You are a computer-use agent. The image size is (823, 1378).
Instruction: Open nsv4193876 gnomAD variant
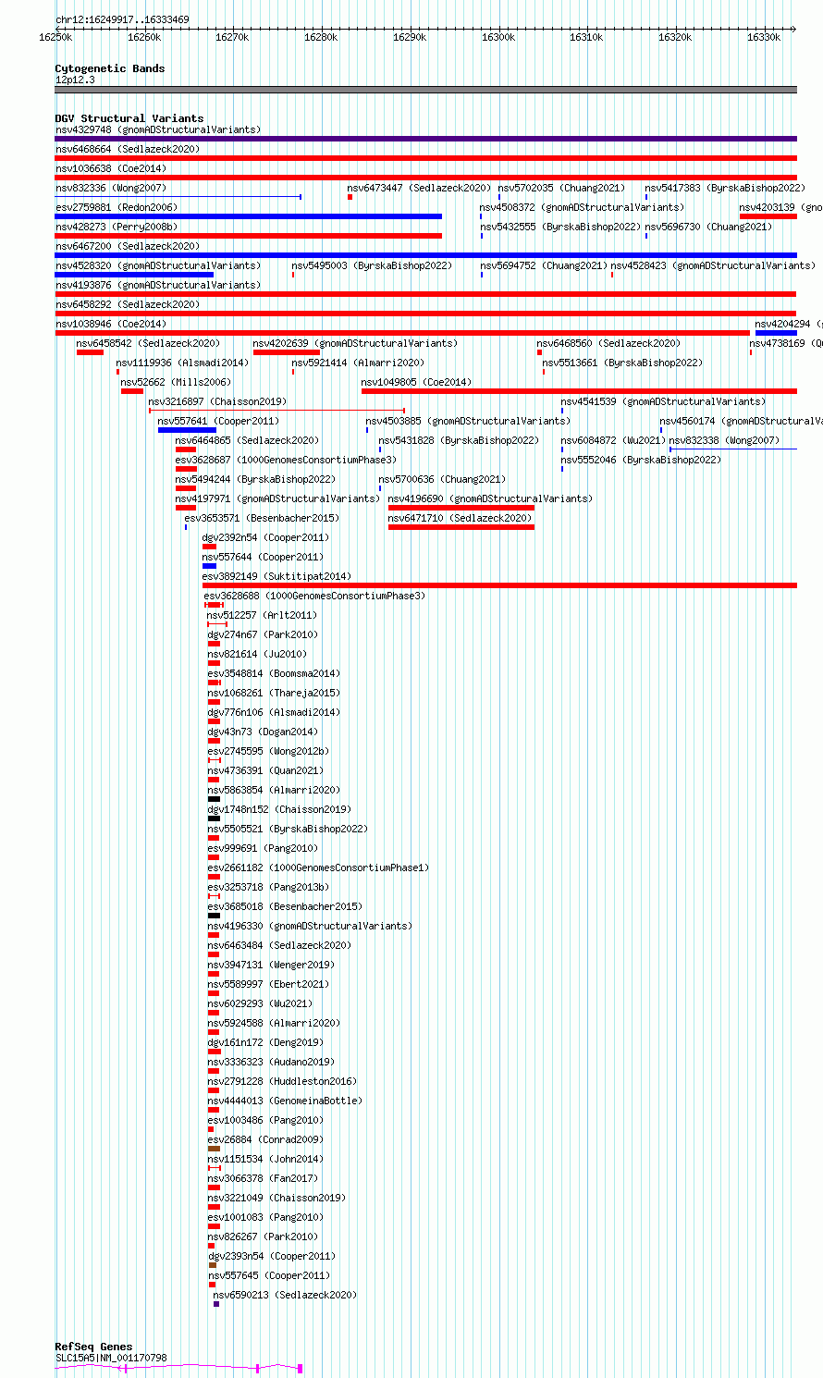[158, 285]
